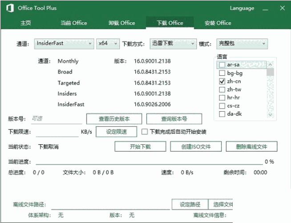291x223 pixels.
Task: Open the Language menu in title bar
Action: 242,8
